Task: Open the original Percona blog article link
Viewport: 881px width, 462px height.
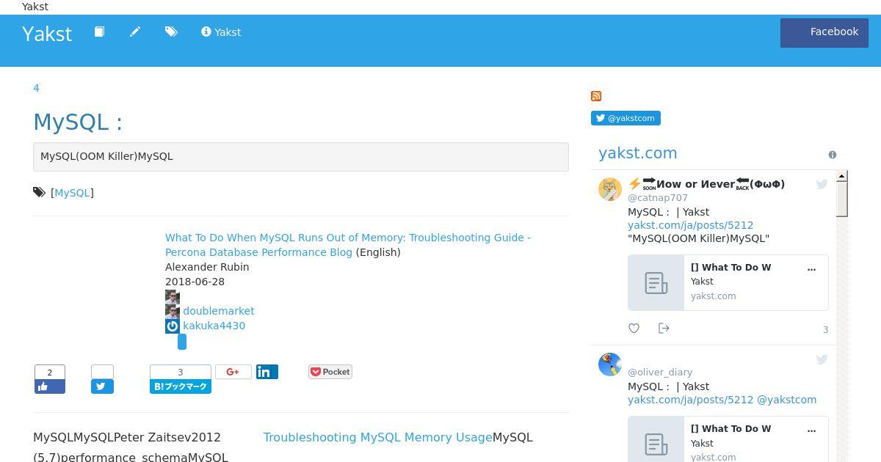Action: (348, 245)
